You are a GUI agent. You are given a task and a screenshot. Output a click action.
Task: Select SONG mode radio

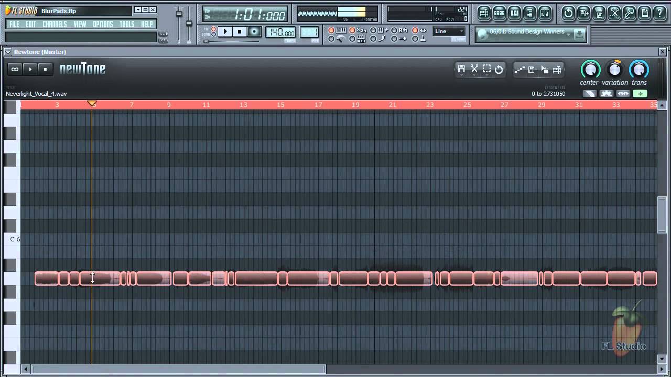click(x=213, y=35)
